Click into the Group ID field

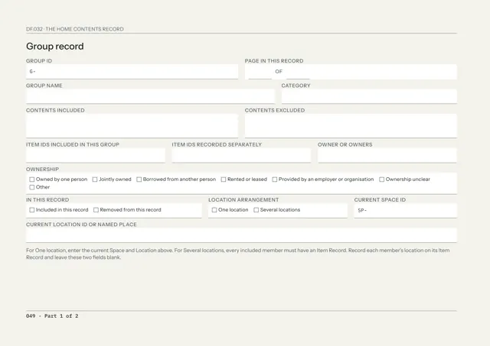click(x=132, y=72)
